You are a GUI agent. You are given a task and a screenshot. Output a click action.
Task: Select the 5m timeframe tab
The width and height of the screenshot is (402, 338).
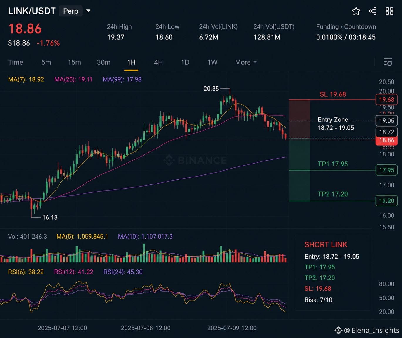[46, 62]
